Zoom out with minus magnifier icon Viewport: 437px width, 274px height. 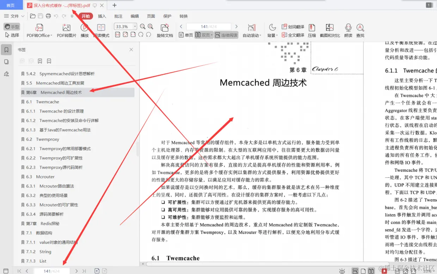point(143,26)
